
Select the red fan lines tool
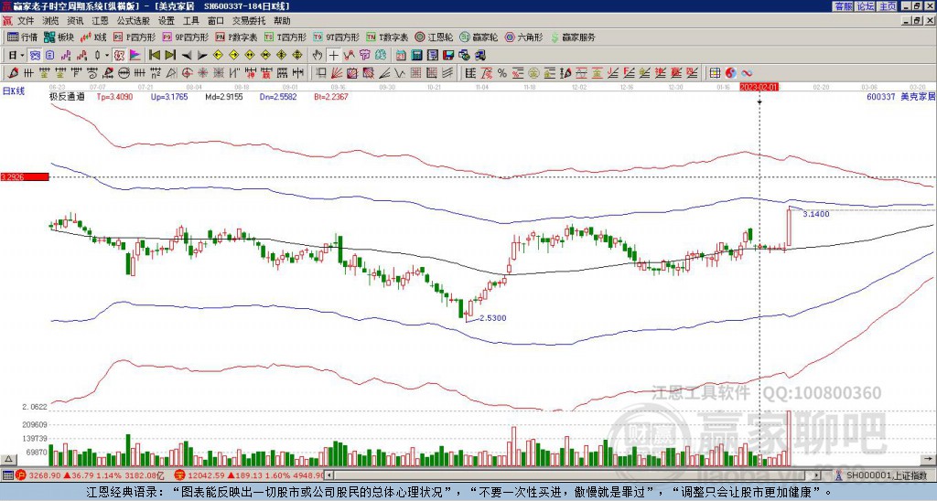337,73
